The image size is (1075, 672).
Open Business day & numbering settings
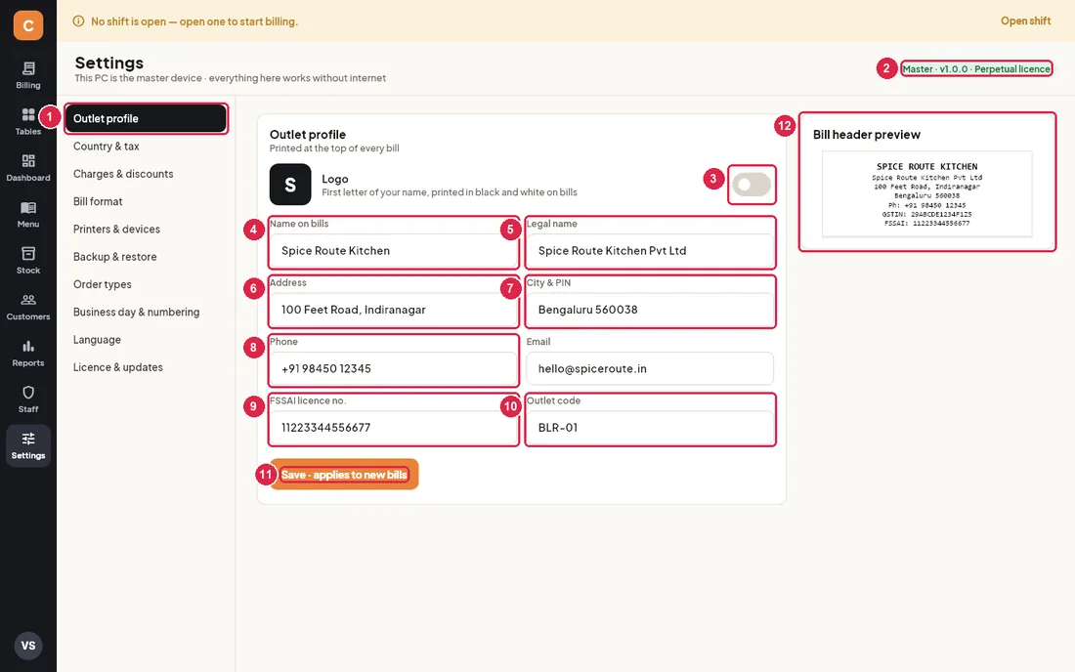pyautogui.click(x=146, y=312)
